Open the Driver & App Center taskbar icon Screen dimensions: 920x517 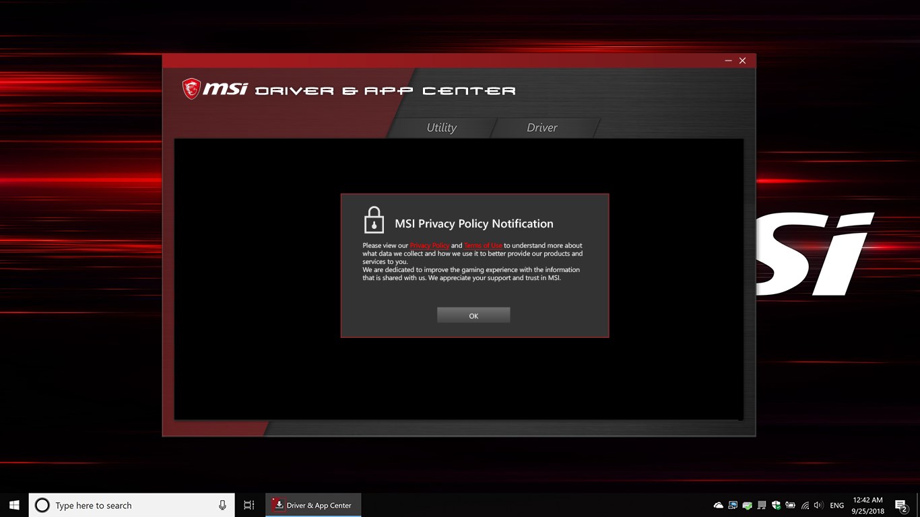click(313, 505)
